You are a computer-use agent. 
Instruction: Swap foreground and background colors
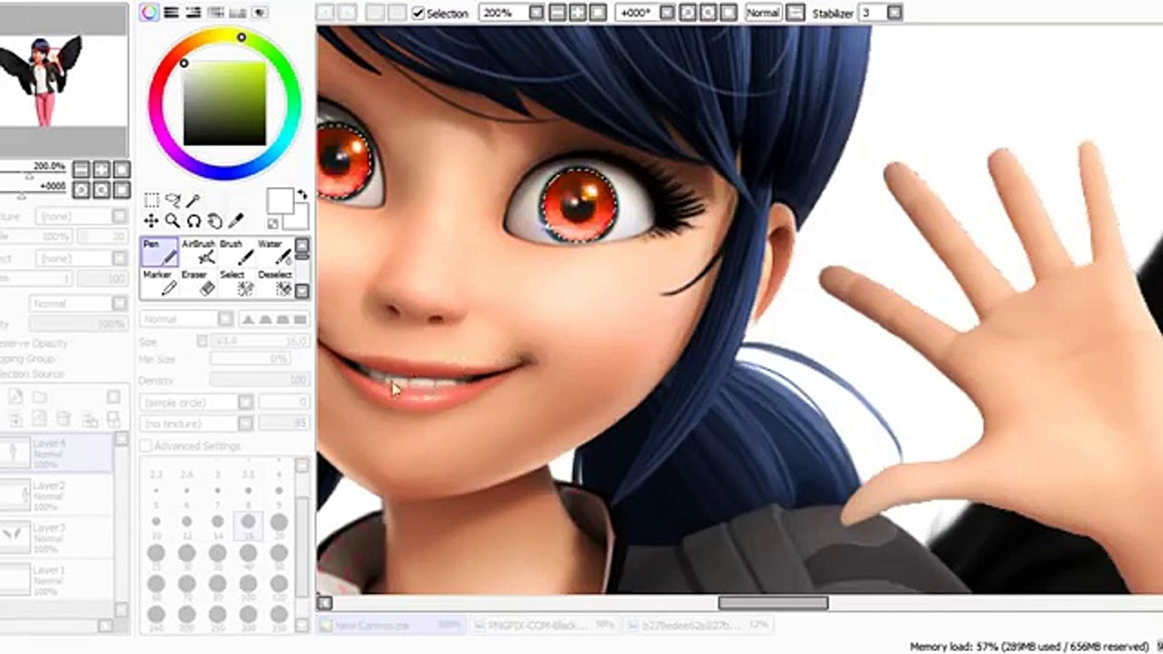[302, 195]
